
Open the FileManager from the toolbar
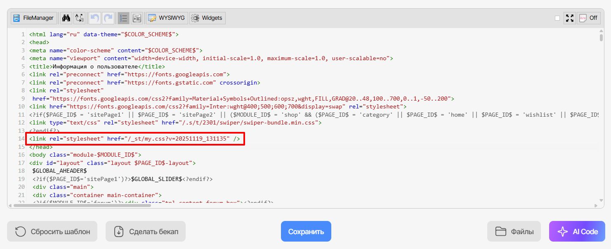(33, 18)
